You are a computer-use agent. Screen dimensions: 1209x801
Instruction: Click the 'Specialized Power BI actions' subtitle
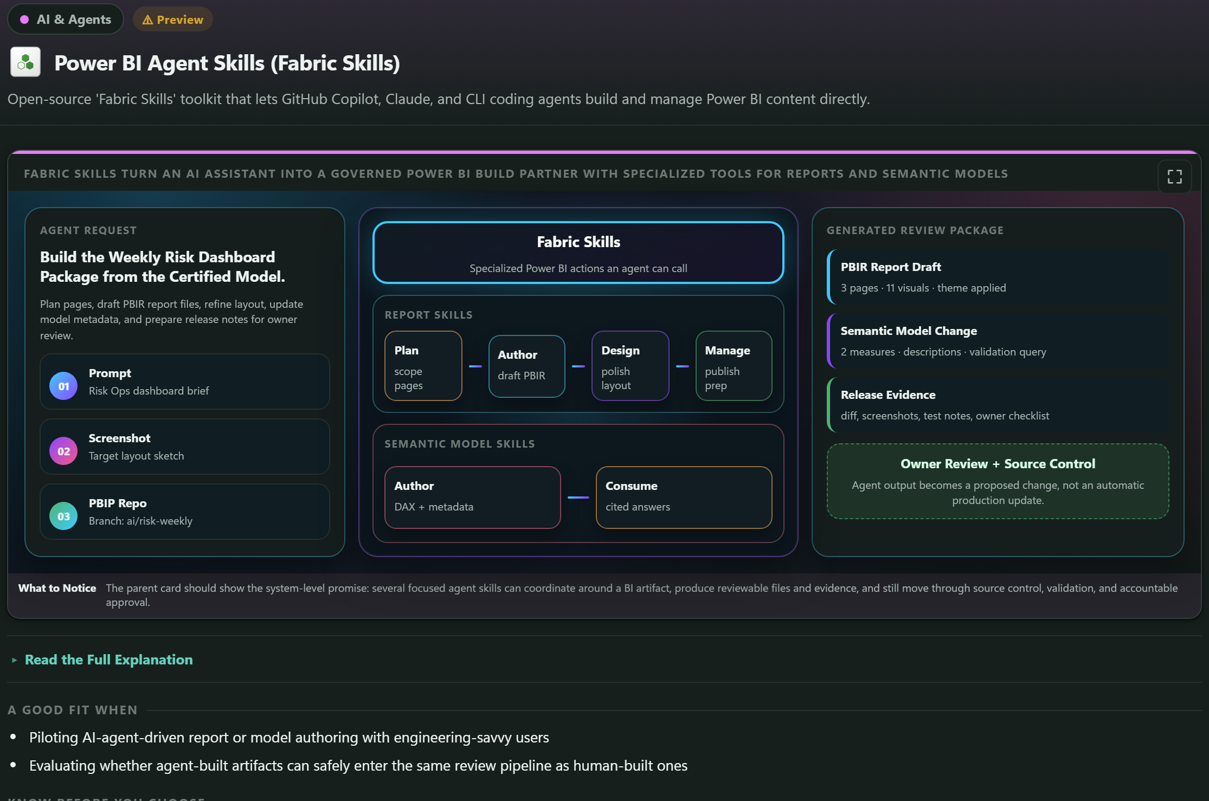click(578, 268)
